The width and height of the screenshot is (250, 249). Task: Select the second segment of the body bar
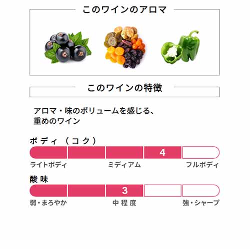tap(86, 152)
